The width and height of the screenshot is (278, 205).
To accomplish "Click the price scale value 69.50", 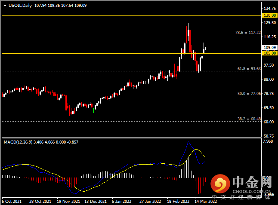I will [x=269, y=107].
